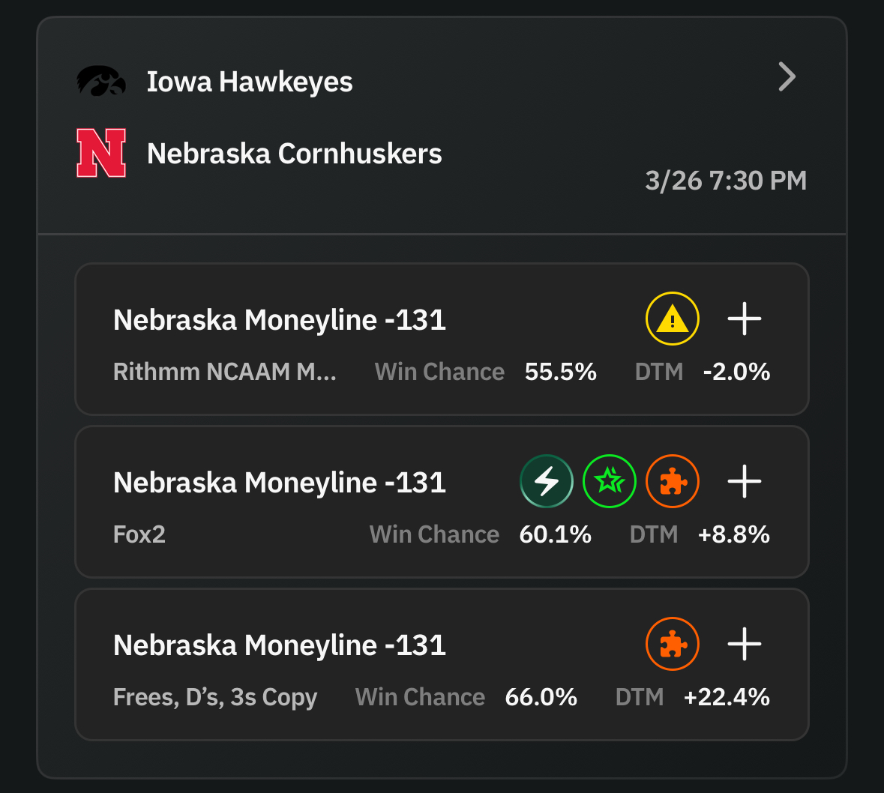This screenshot has width=884, height=793.
Task: Click the 55.5% win chance value
Action: 560,372
